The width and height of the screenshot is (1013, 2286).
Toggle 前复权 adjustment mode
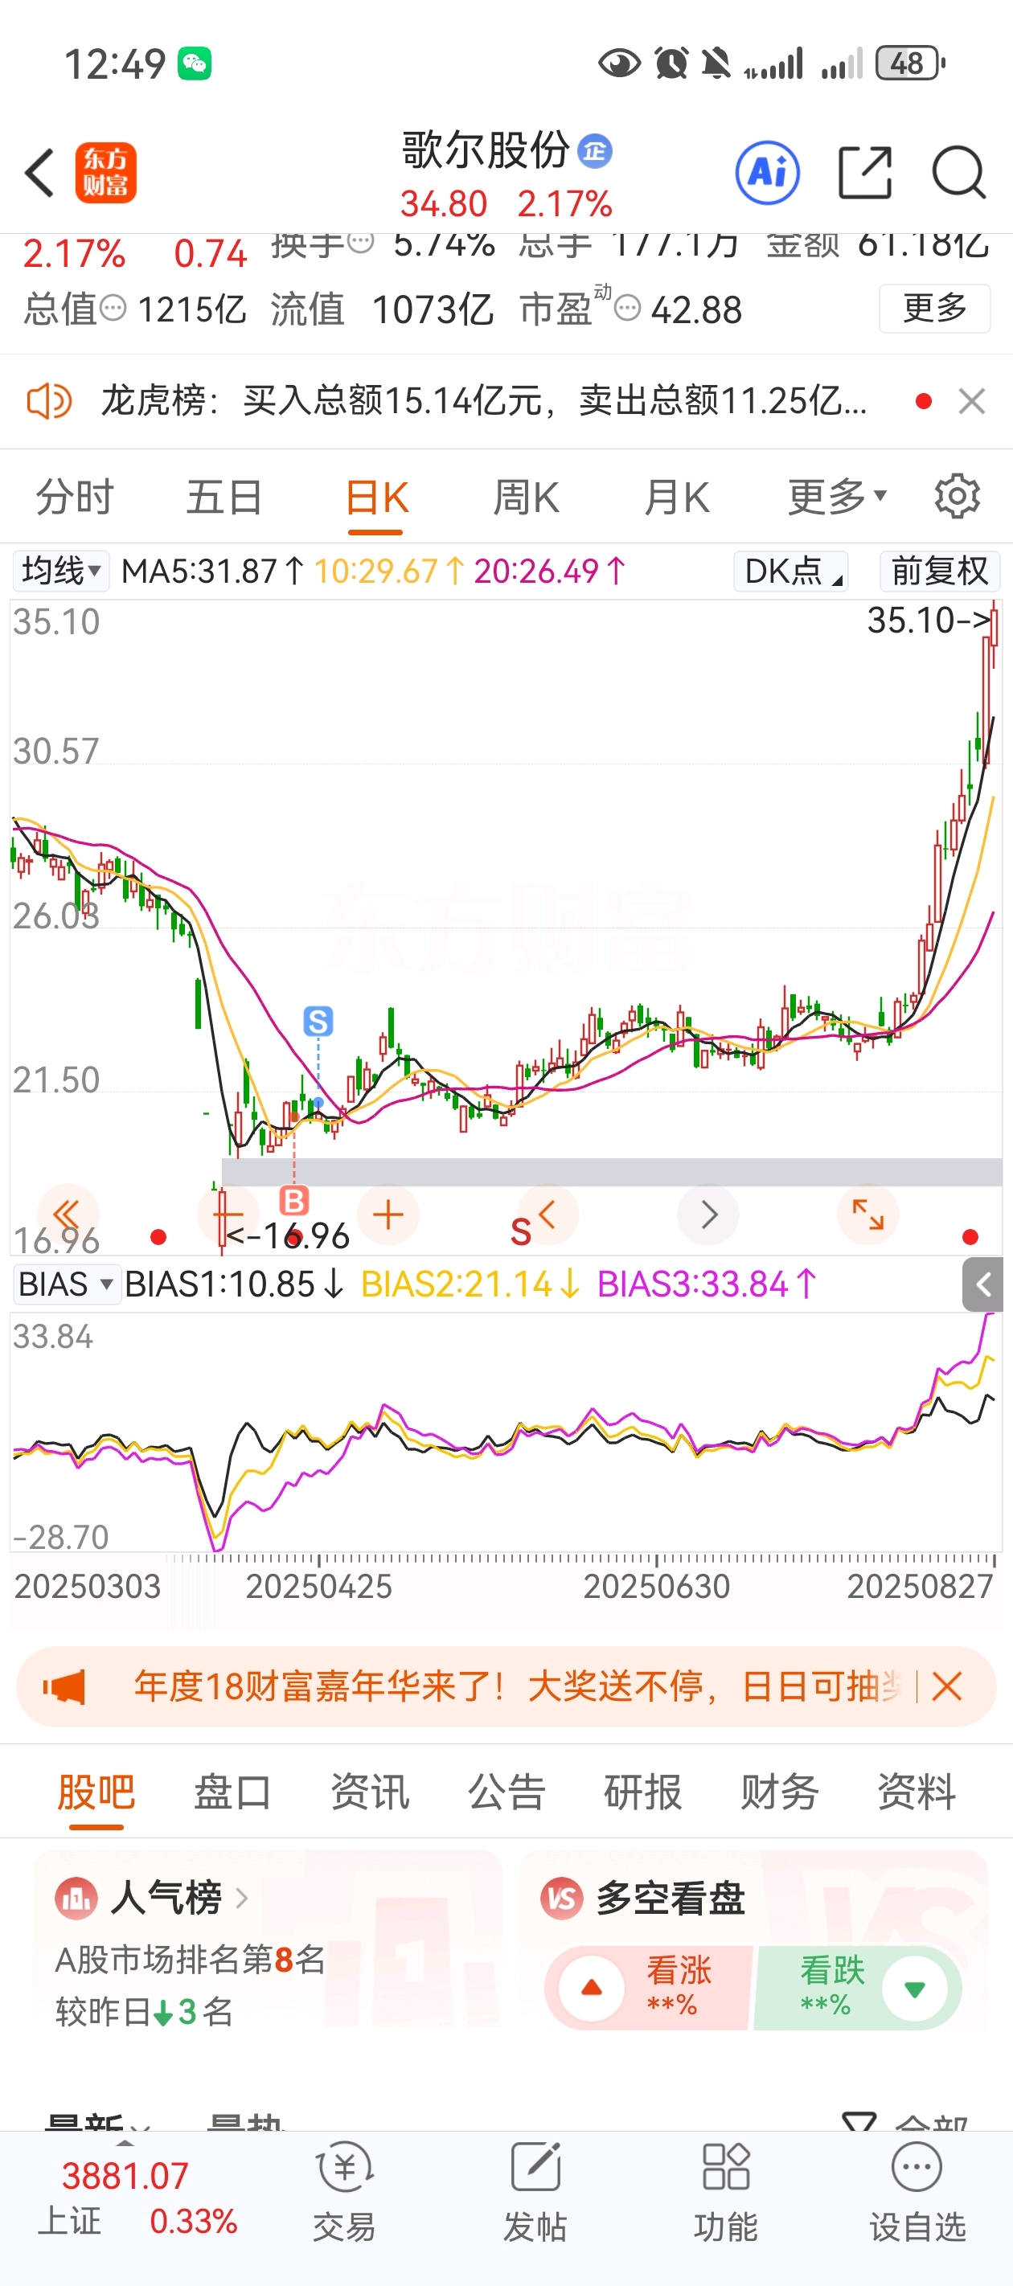(940, 571)
